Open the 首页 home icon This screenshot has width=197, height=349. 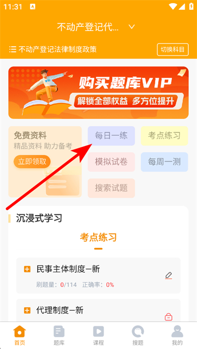[20, 332]
